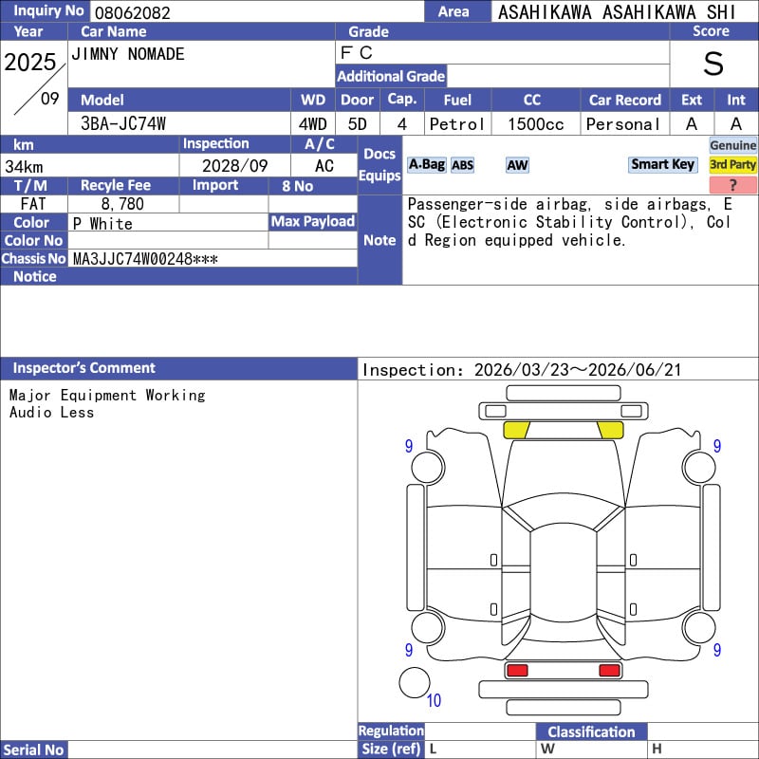Click the JIMNY NOMADE car name
Image resolution: width=759 pixels, height=759 pixels.
tap(128, 54)
